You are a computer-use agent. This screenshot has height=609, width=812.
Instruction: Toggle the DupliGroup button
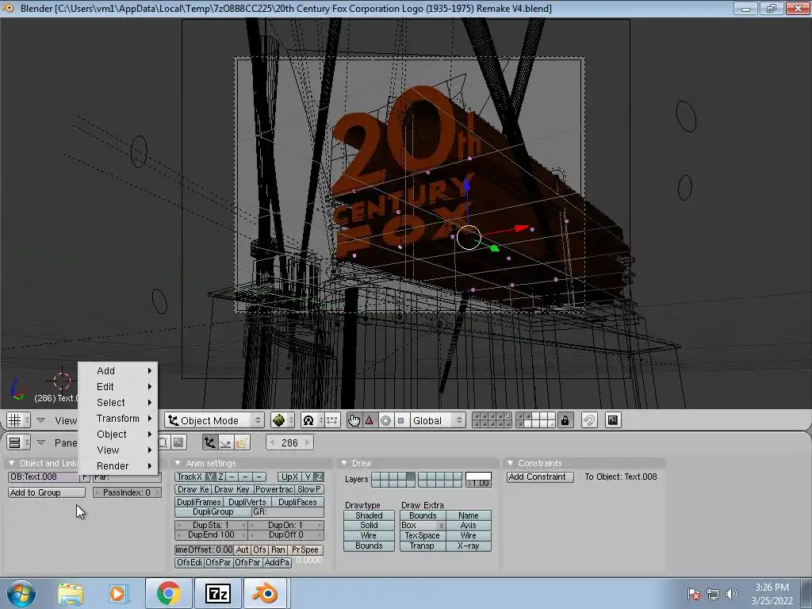[x=213, y=511]
